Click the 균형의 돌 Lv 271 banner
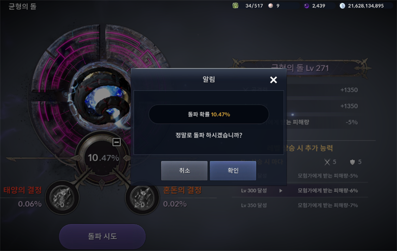Image resolution: width=397 pixels, height=251 pixels. tap(300, 68)
